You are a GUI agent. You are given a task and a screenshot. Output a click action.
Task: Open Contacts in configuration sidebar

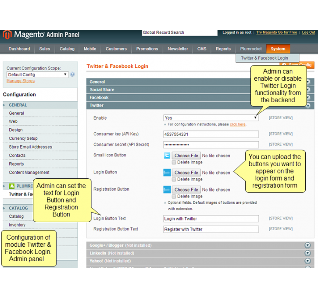17,156
